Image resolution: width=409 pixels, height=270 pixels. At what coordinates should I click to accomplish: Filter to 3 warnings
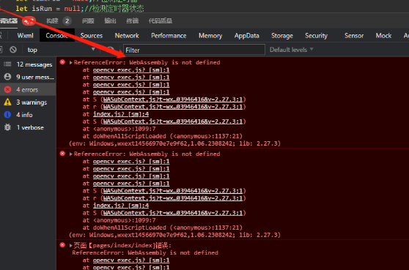pos(28,102)
